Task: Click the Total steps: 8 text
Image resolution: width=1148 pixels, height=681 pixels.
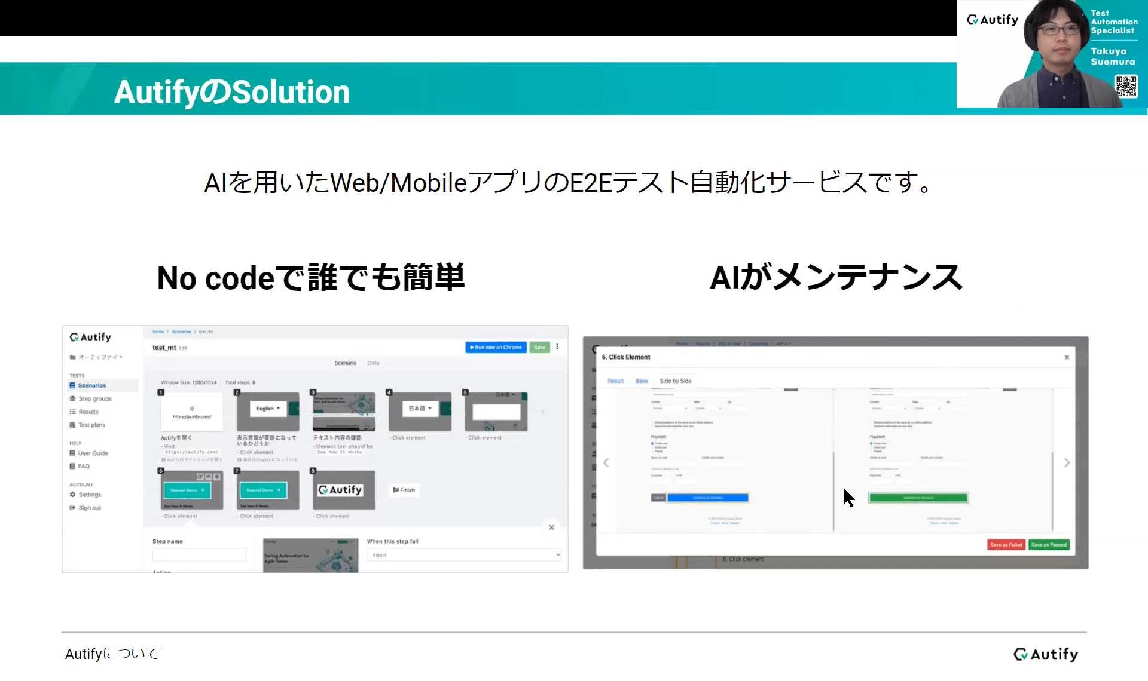Action: coord(240,382)
